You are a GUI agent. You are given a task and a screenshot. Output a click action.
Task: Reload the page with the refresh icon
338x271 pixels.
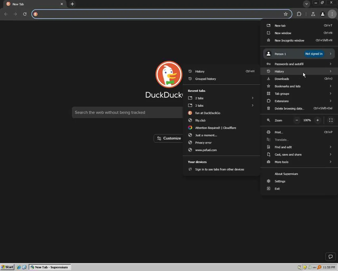(25, 14)
